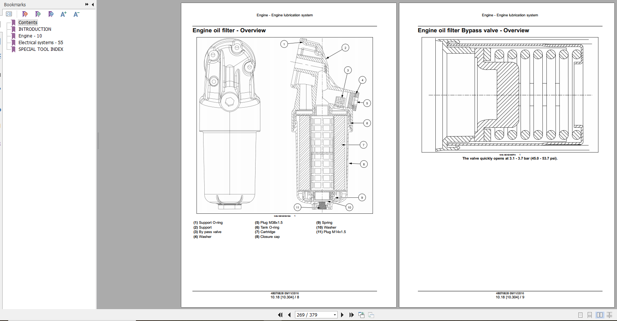
Task: Open the Engine - 10 bookmark
Action: tap(30, 36)
